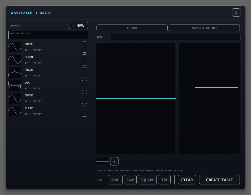251x195 pixels.
Task: Click the '16f – FACTORY' text under PRIME
Action: click(x=33, y=50)
